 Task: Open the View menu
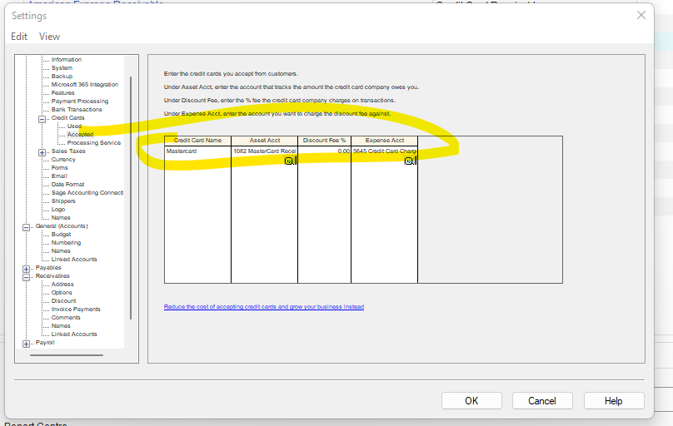point(49,37)
